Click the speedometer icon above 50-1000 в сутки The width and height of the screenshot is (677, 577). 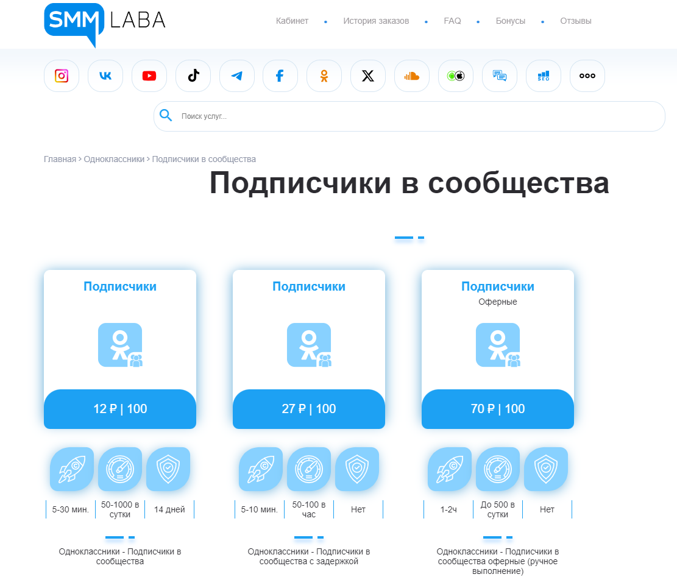point(120,469)
